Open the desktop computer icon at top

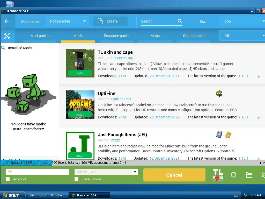pos(10,3)
